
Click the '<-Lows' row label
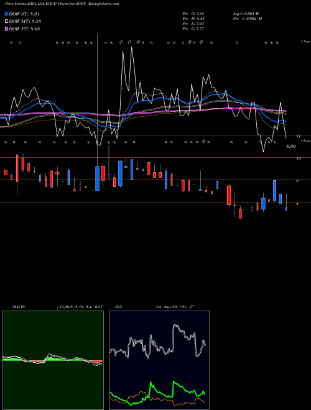click(306, 140)
